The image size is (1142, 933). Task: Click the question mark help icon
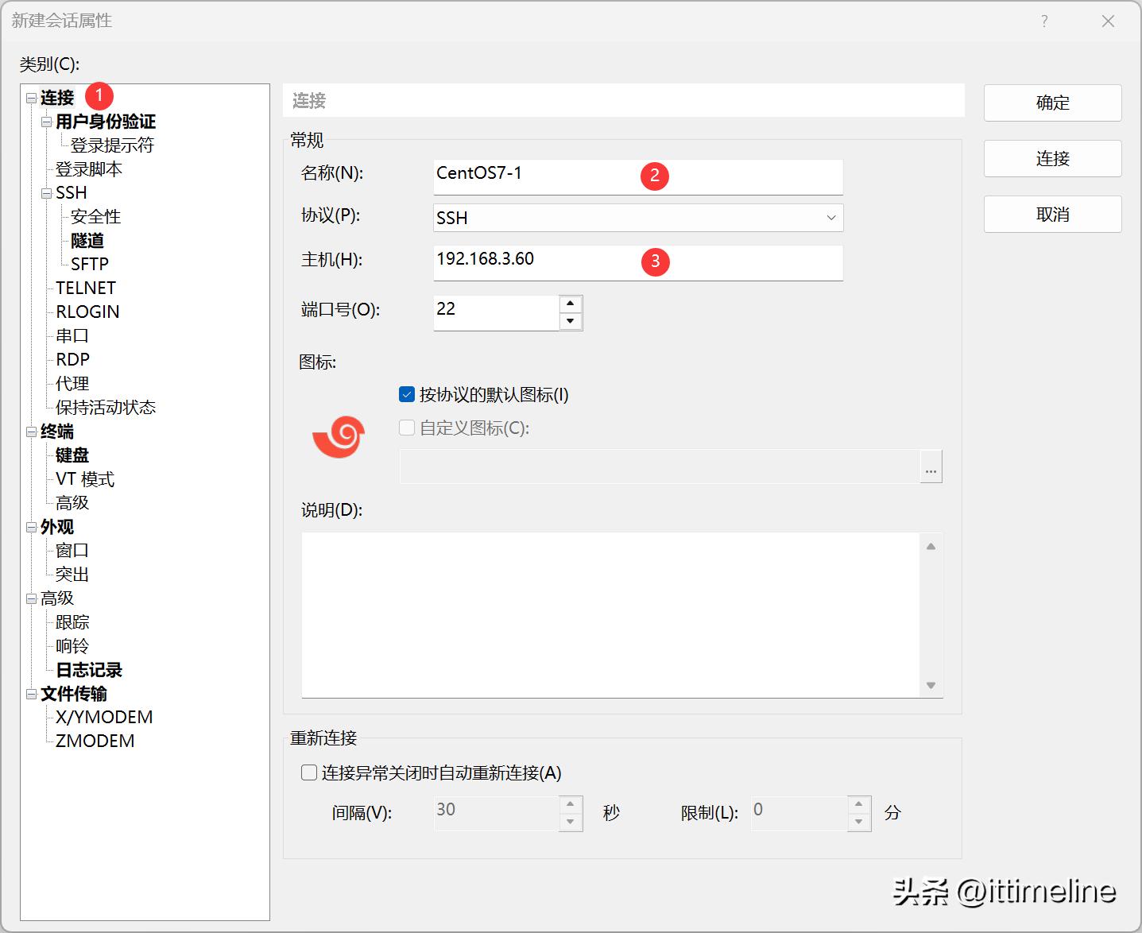1044,21
